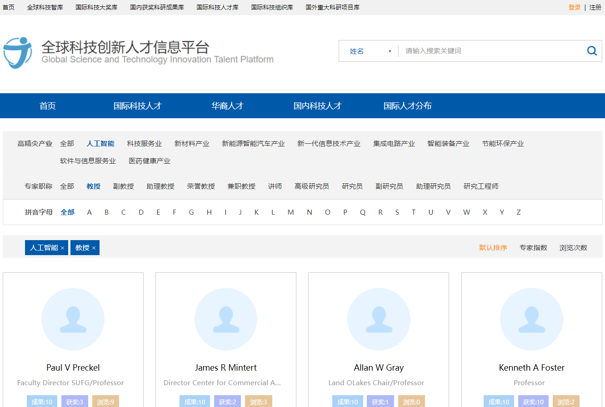605x407 pixels.
Task: Open the 国际科技人才 navigation tab
Action: (x=137, y=106)
